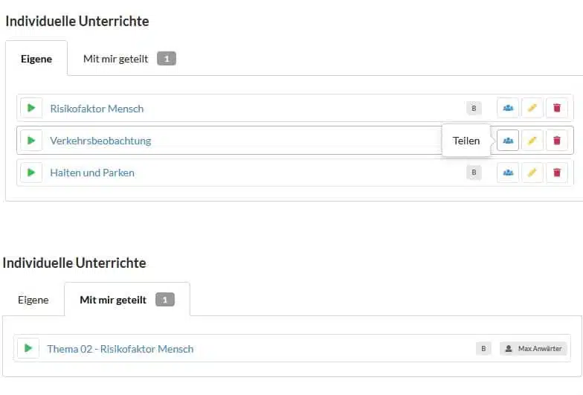Edit the Halten und Parken lesson
This screenshot has width=583, height=395.
click(x=532, y=173)
